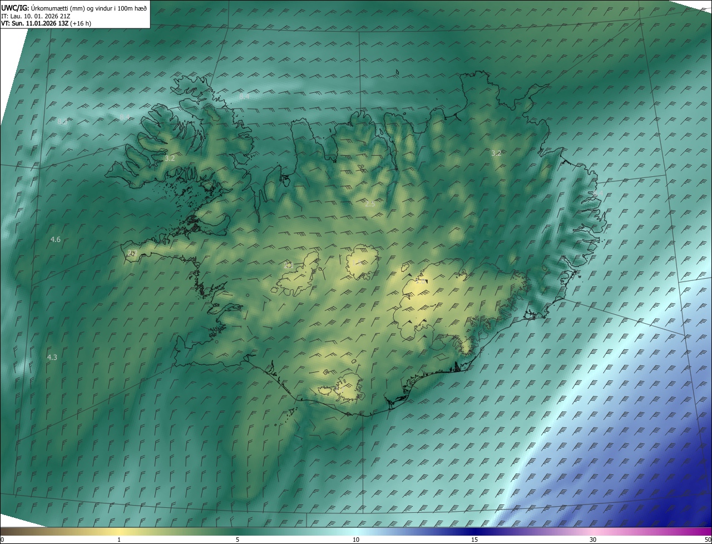Click the pink colorbar segment above the 30 tick
This screenshot has width=712, height=544.
(x=593, y=532)
